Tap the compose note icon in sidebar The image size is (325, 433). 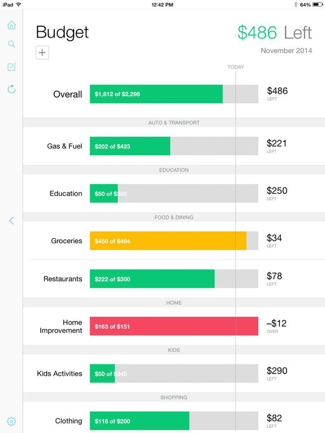pos(12,67)
